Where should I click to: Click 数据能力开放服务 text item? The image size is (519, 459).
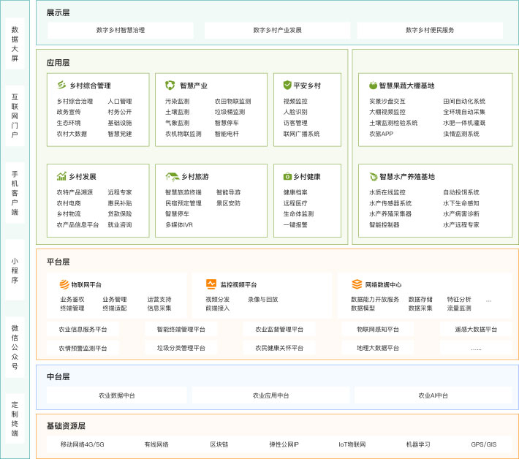[375, 299]
